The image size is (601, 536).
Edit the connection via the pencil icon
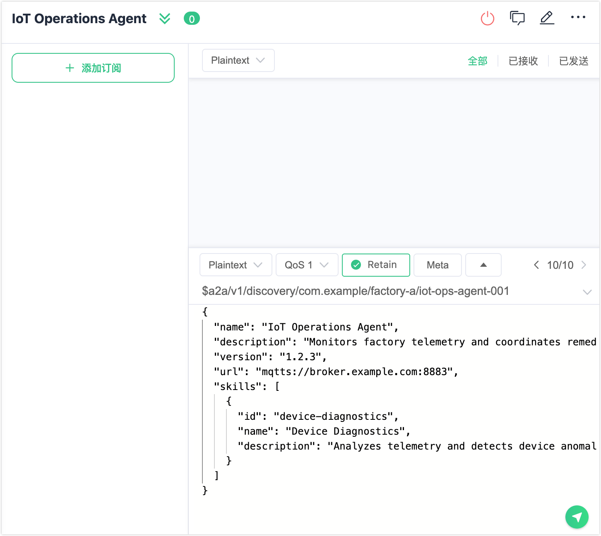coord(547,18)
